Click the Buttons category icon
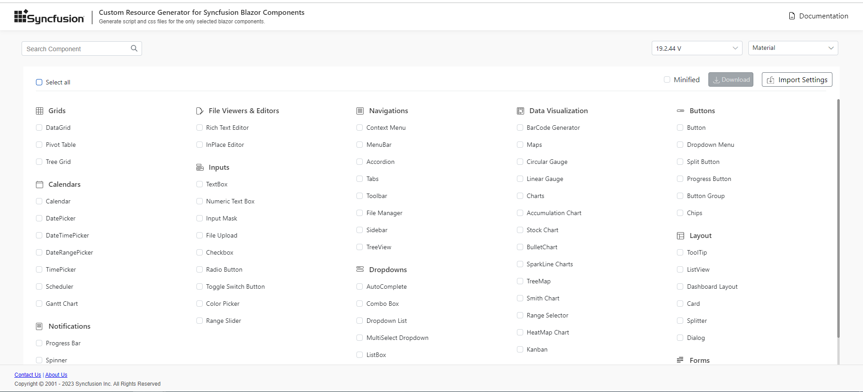 coord(681,111)
